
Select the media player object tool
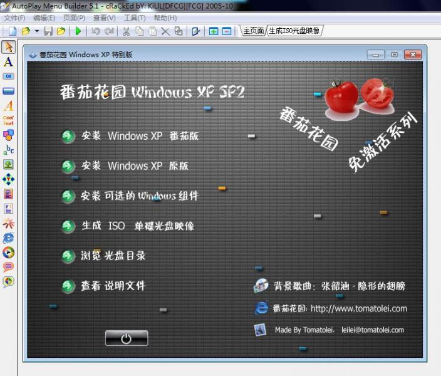(8, 253)
